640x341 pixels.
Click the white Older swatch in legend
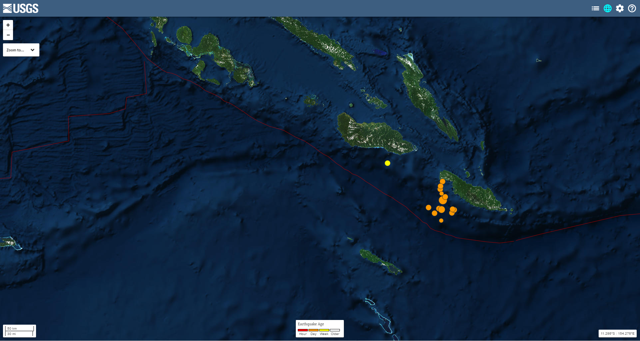click(335, 330)
